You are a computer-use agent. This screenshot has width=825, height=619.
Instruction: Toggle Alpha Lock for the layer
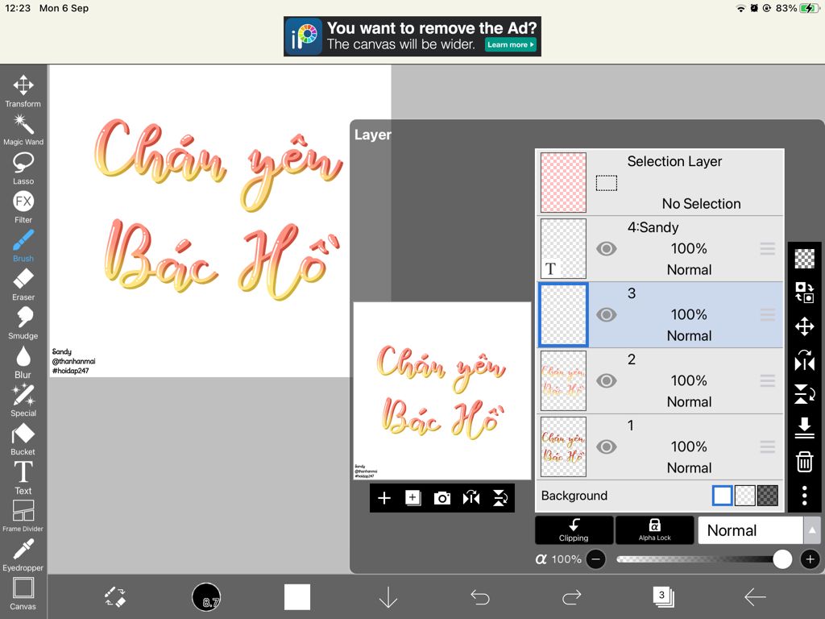[654, 530]
